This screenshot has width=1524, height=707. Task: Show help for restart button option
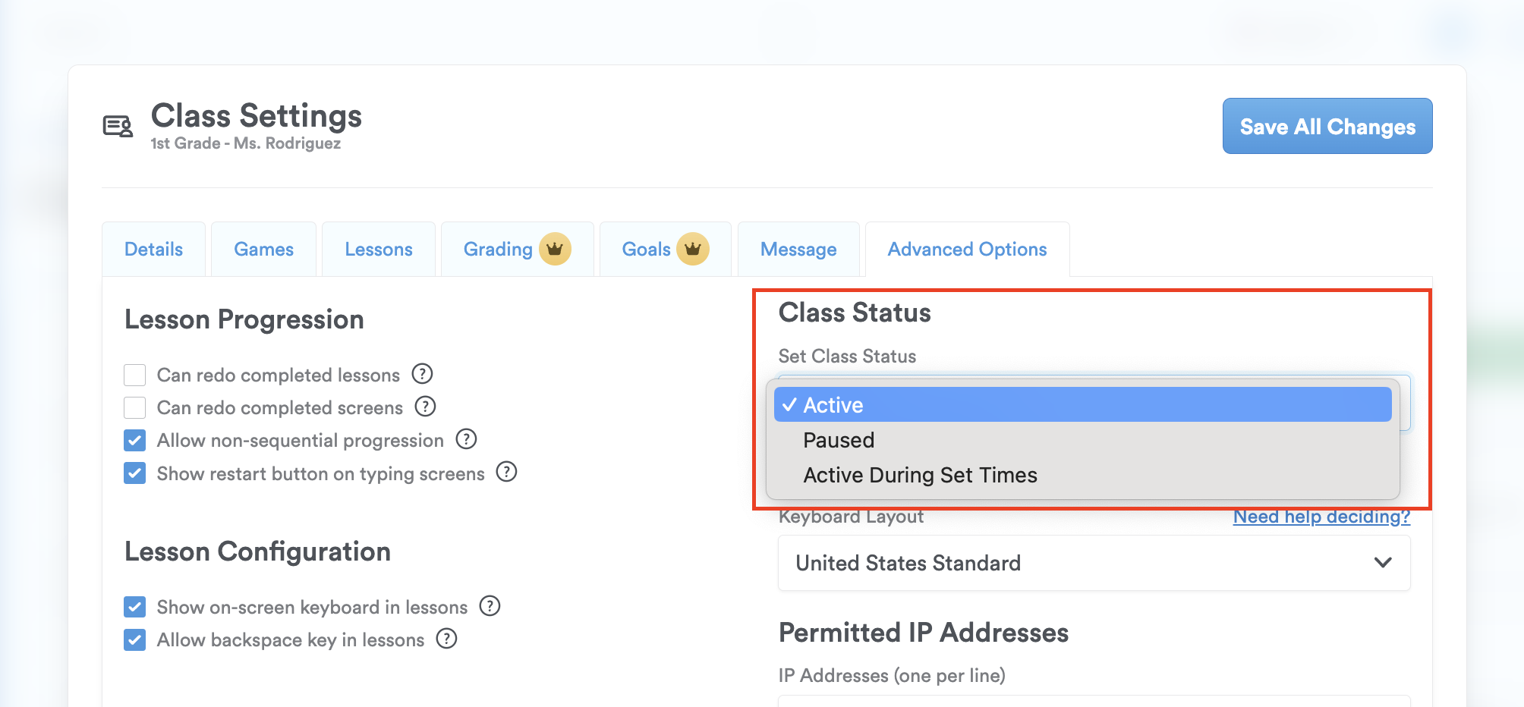tap(506, 472)
